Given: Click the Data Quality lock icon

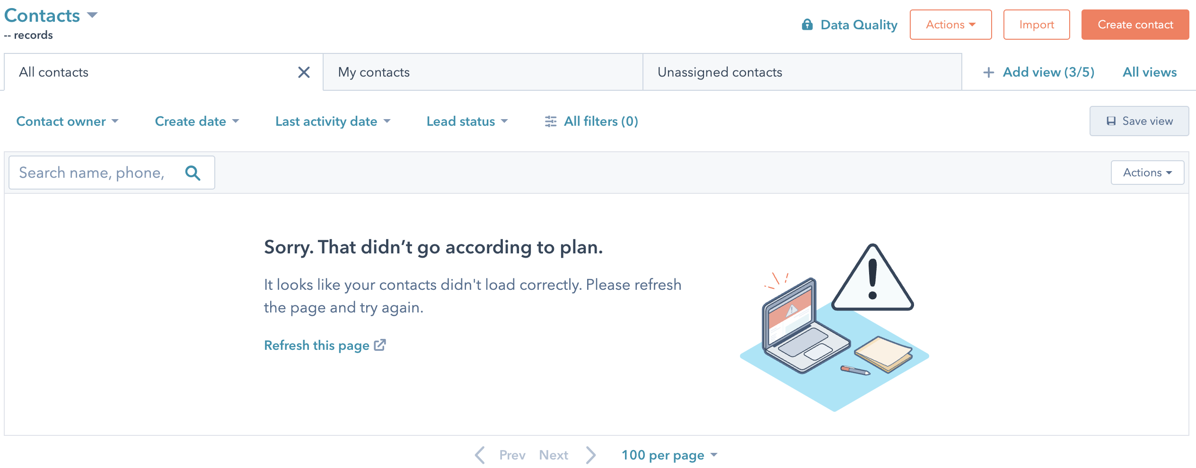Looking at the screenshot, I should (807, 25).
